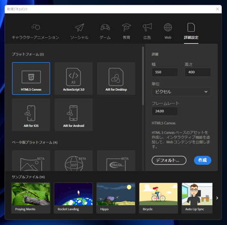This screenshot has height=225, width=227.
Task: Select the beta VR panorama platform tile
Action: tap(31, 161)
